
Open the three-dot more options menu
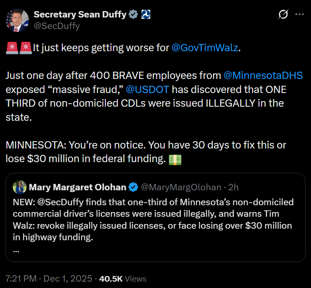[300, 15]
